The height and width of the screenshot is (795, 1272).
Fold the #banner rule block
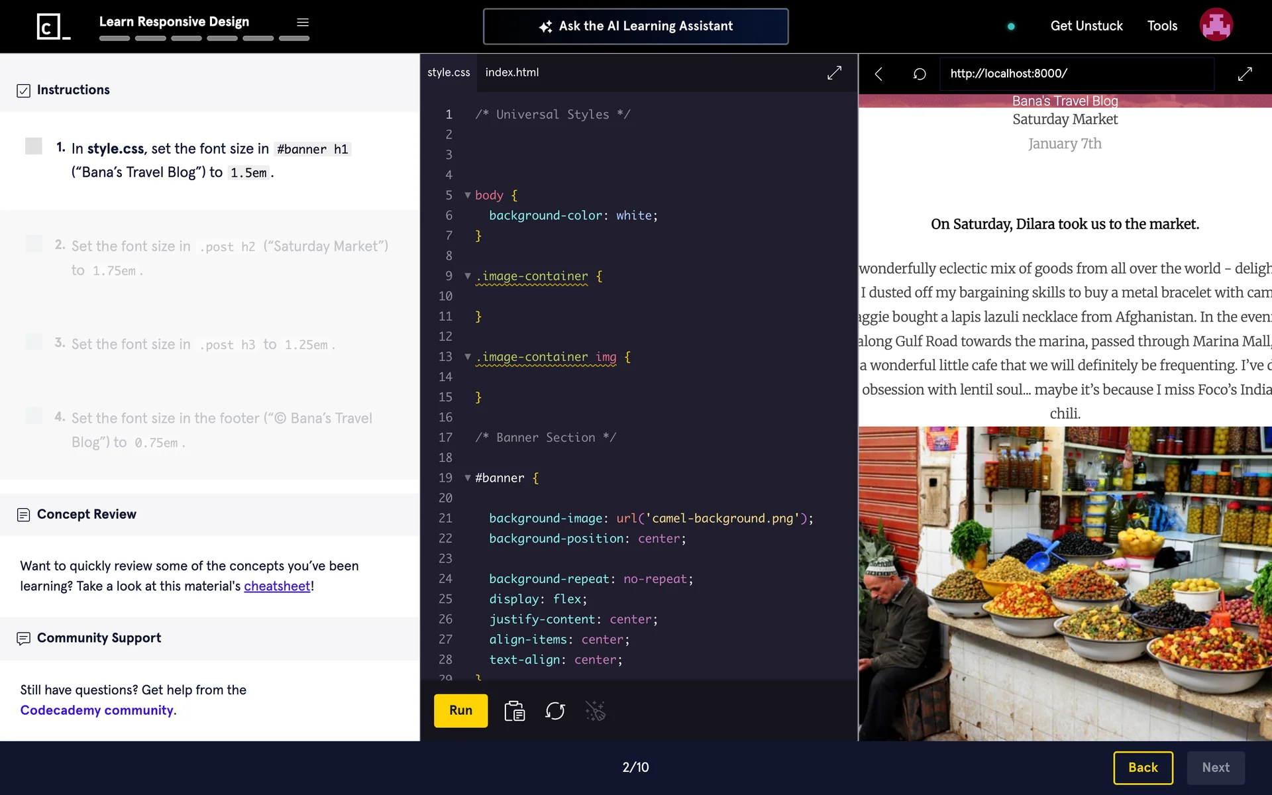coord(468,478)
